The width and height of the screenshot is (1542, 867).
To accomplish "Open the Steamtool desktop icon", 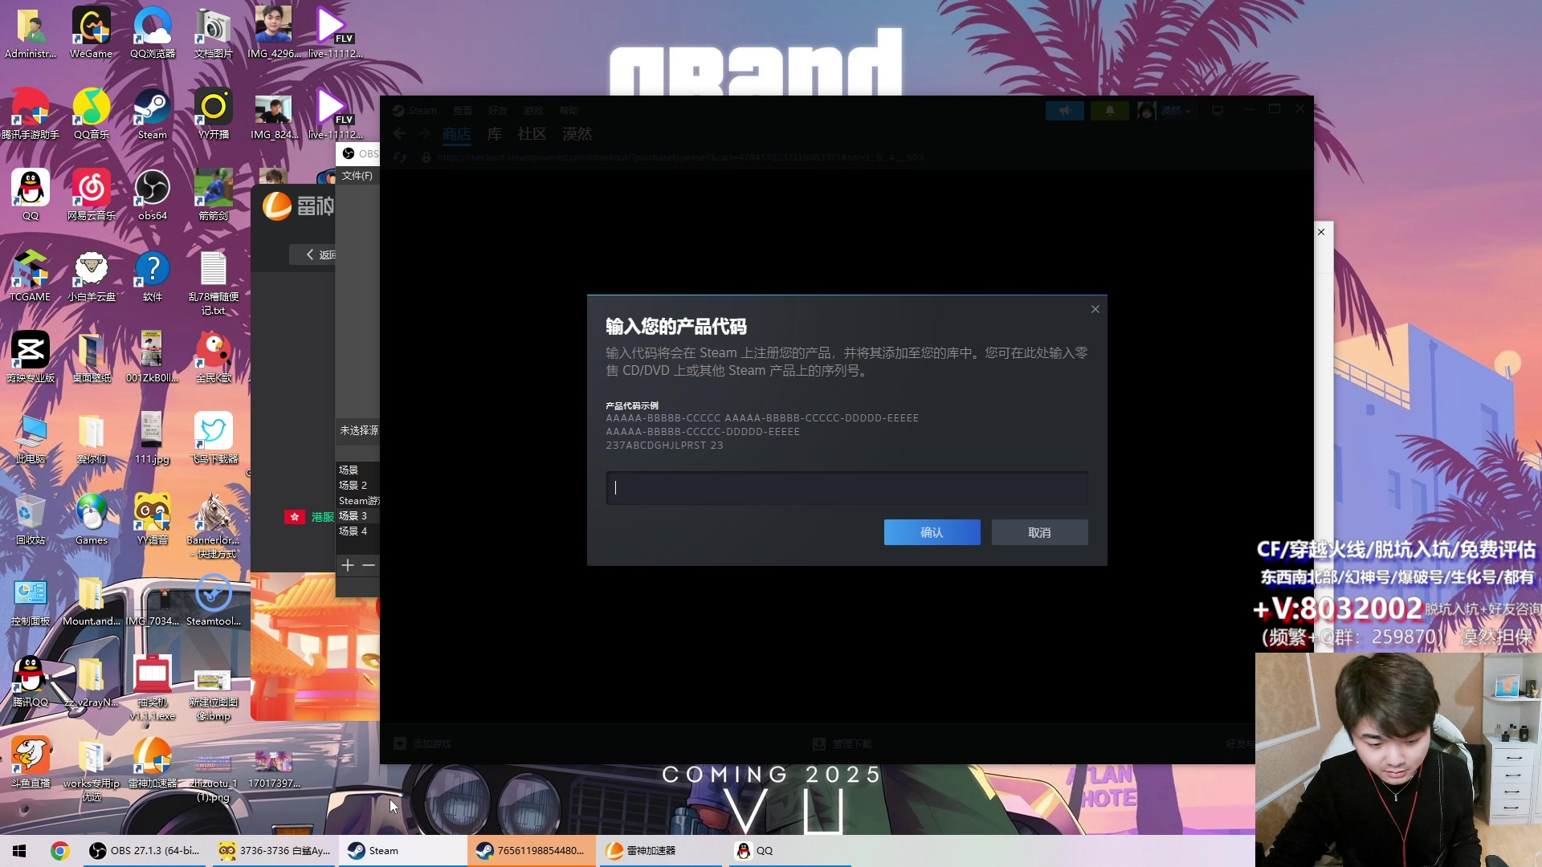I will point(214,600).
